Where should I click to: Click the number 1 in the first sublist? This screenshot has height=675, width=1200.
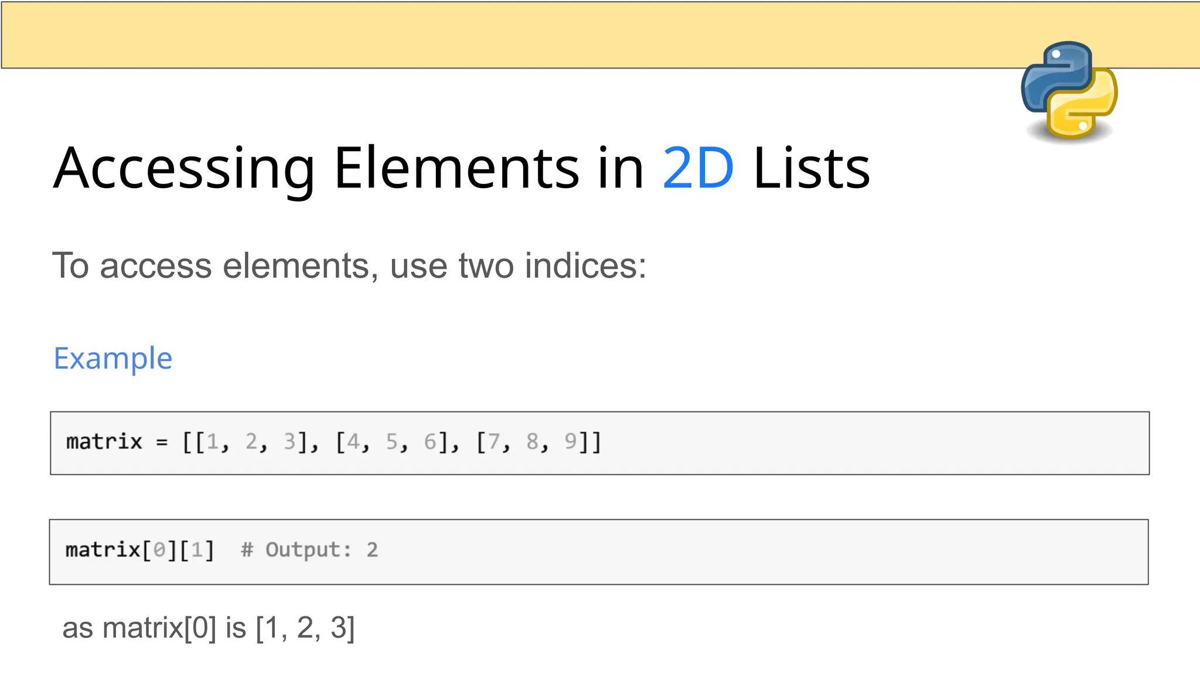(x=212, y=442)
